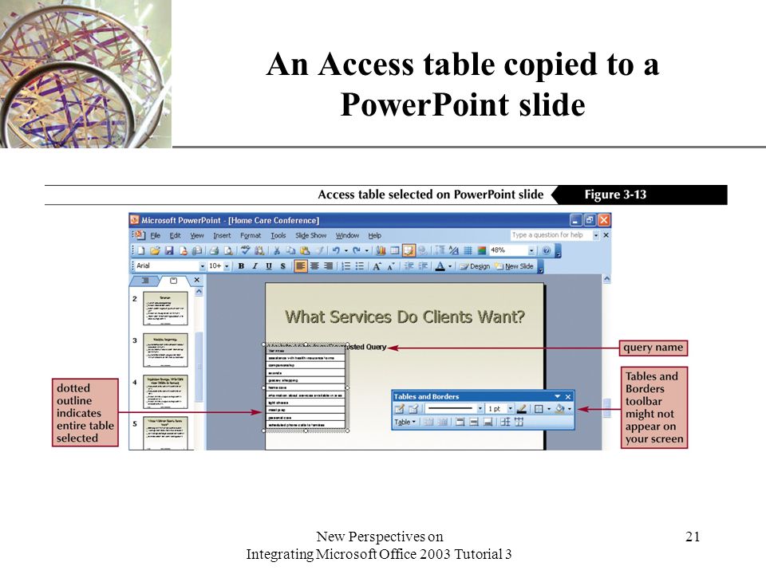766x574 pixels.
Task: Open the 1 pt border width dropdown
Action: (511, 408)
